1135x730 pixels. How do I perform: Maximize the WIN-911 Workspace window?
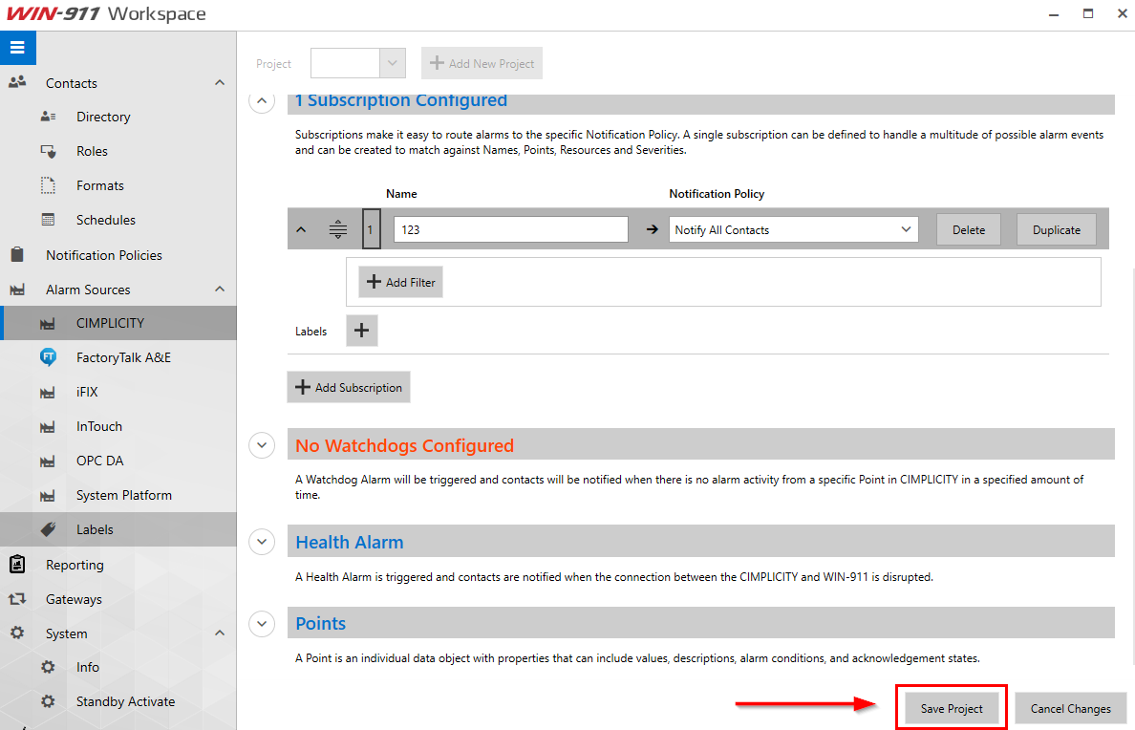[1088, 13]
